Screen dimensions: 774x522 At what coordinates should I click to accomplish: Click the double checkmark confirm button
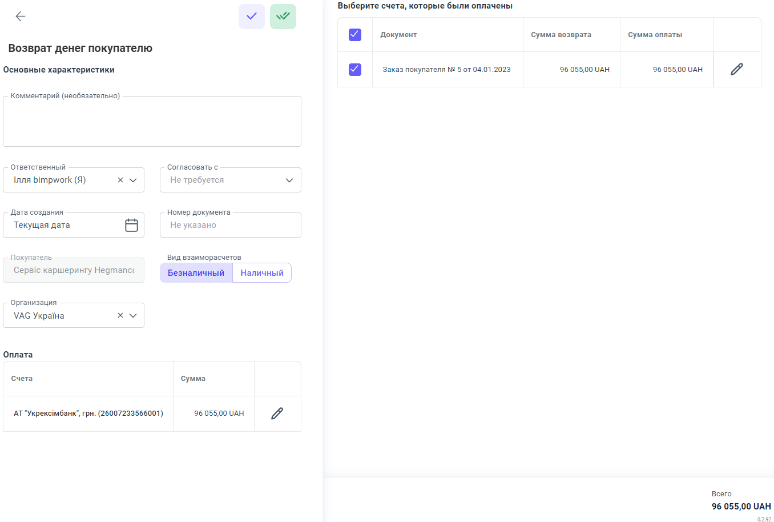click(283, 17)
